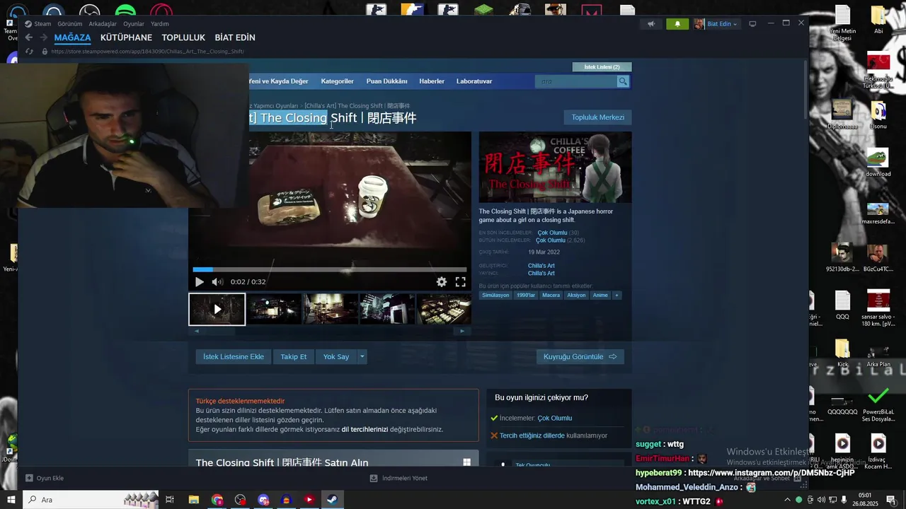This screenshot has width=906, height=509.
Task: Open the Haberler store link
Action: [x=432, y=81]
